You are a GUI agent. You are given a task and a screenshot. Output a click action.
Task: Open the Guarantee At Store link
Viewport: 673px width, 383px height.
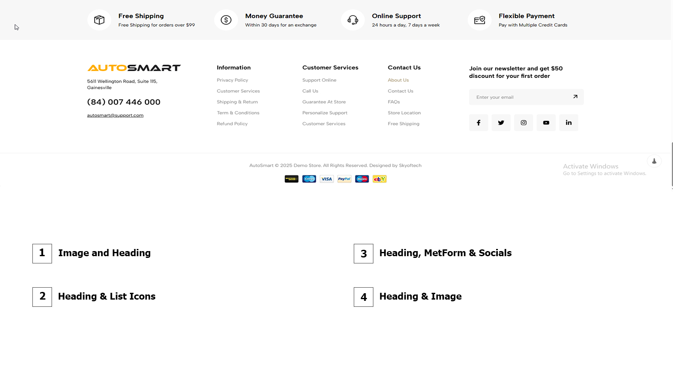(x=324, y=102)
